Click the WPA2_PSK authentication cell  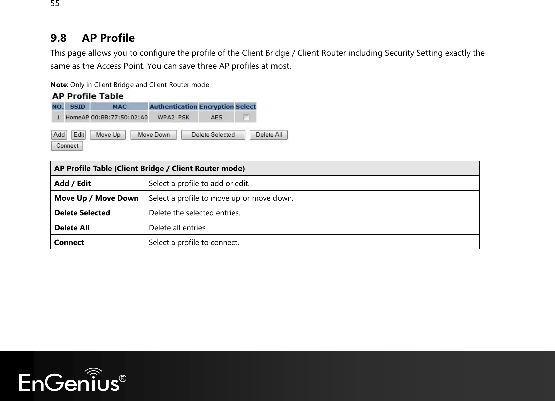coord(174,117)
